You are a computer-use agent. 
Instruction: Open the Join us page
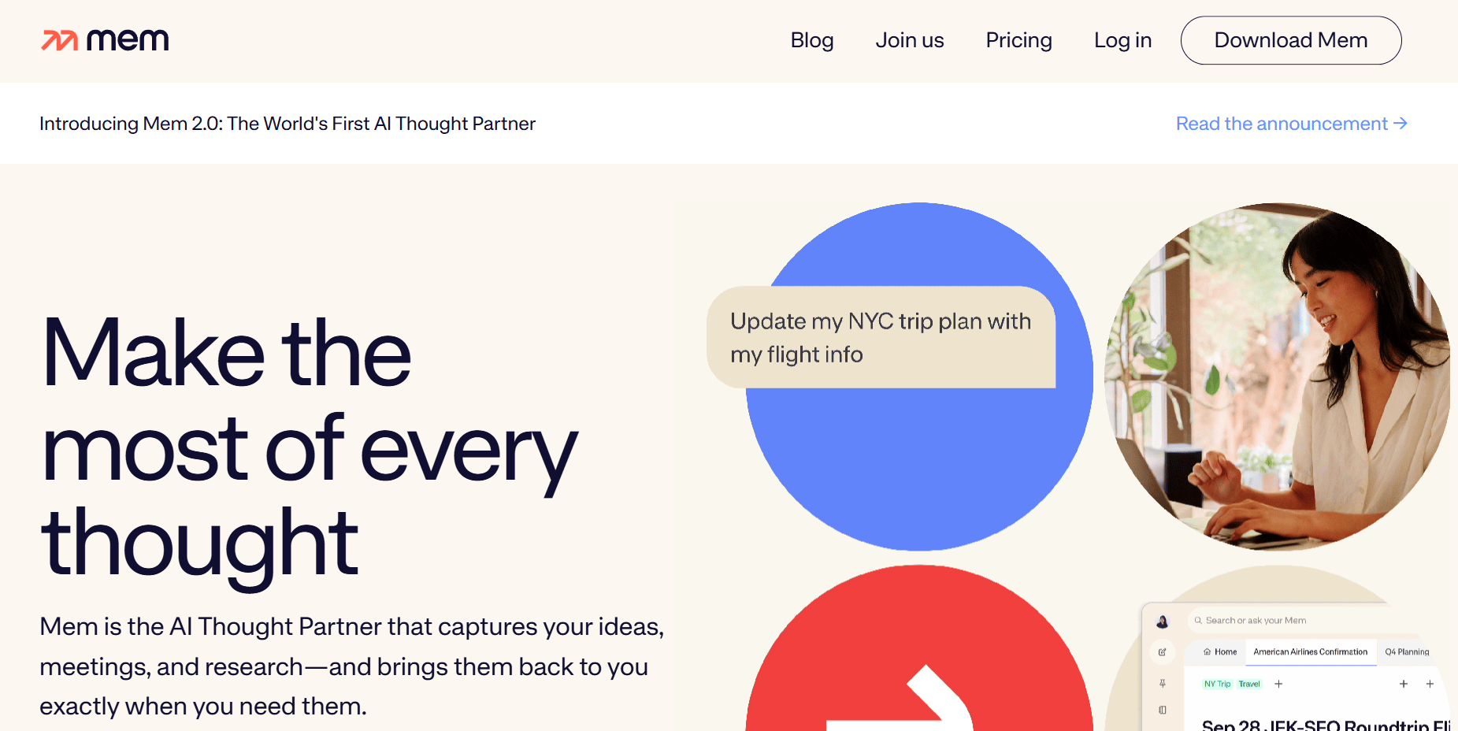(x=909, y=40)
